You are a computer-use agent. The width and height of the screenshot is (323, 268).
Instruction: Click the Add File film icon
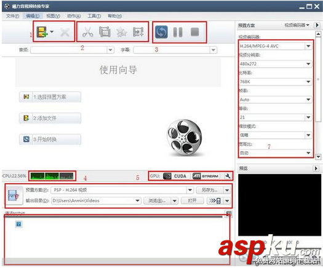click(x=42, y=32)
